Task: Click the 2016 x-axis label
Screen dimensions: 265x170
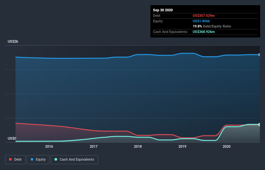Action: 49,146
